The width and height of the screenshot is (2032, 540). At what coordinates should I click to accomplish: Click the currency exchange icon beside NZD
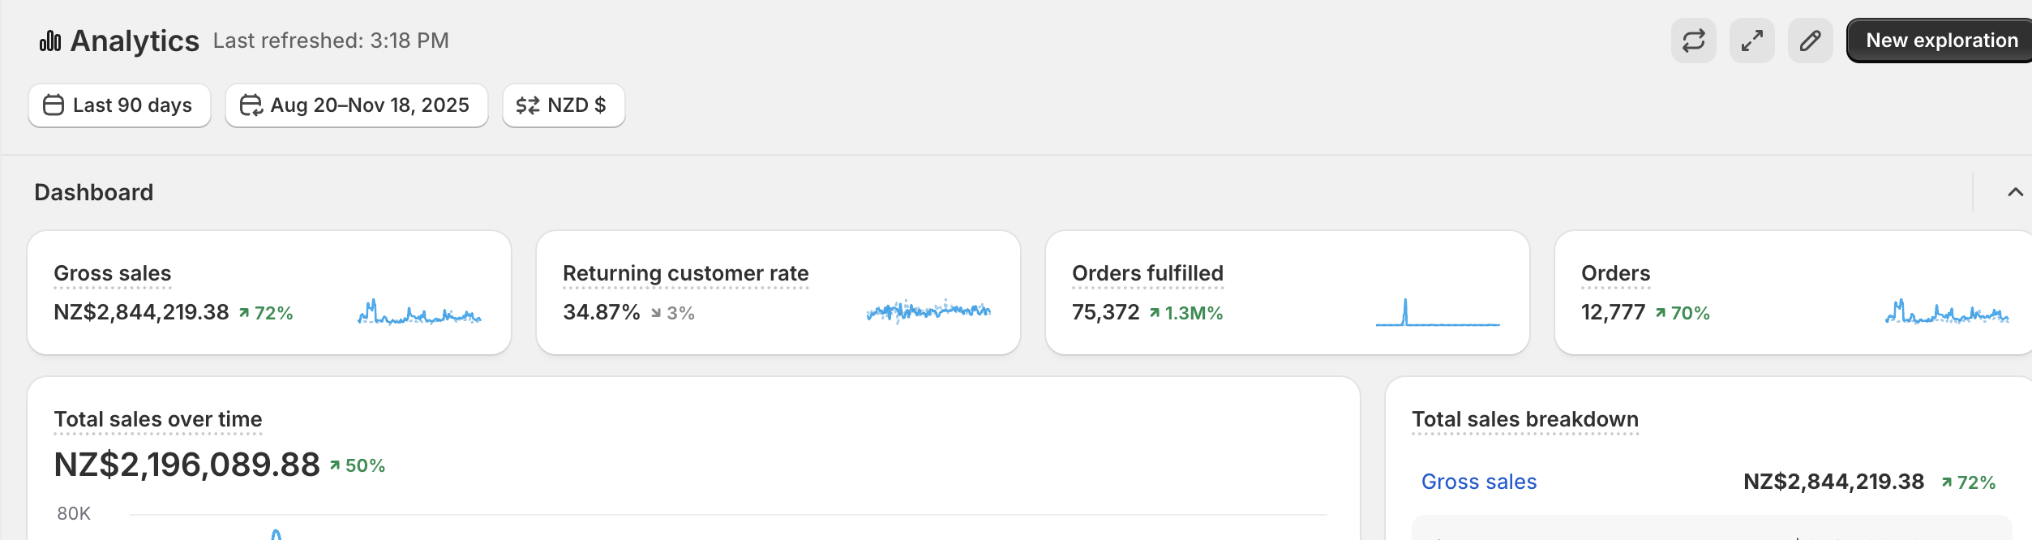tap(525, 105)
